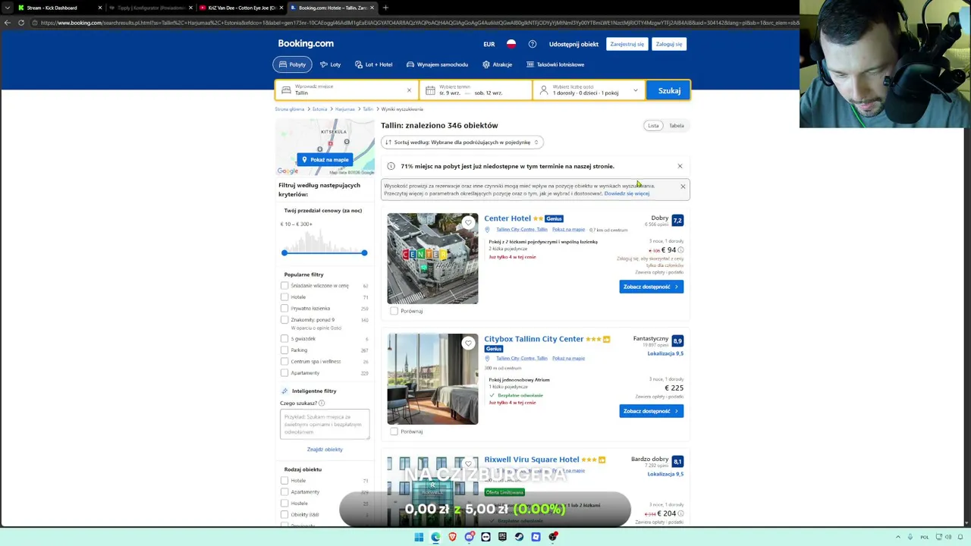This screenshot has width=971, height=546.
Task: Open the Dowiedz się więcej link
Action: pos(627,193)
